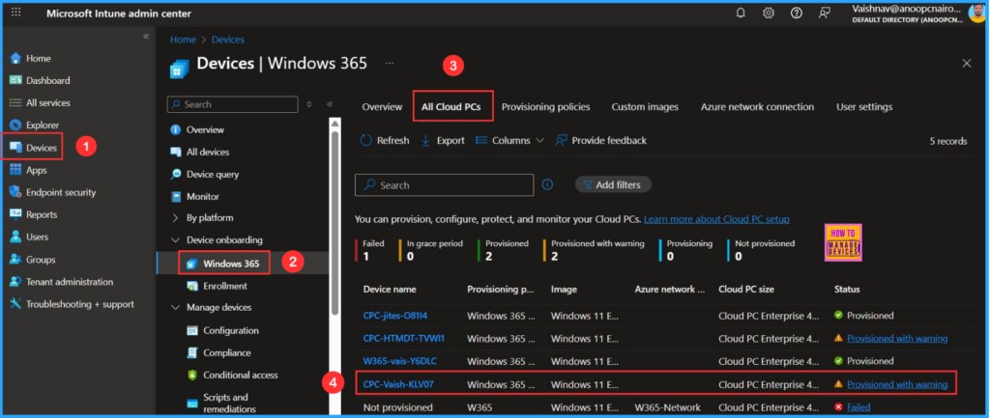This screenshot has height=418, width=990.
Task: Open the Columns dropdown
Action: pos(510,141)
